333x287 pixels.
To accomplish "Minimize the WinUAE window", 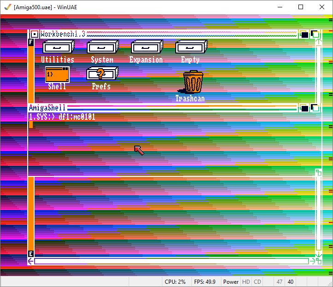I will tap(280, 7).
